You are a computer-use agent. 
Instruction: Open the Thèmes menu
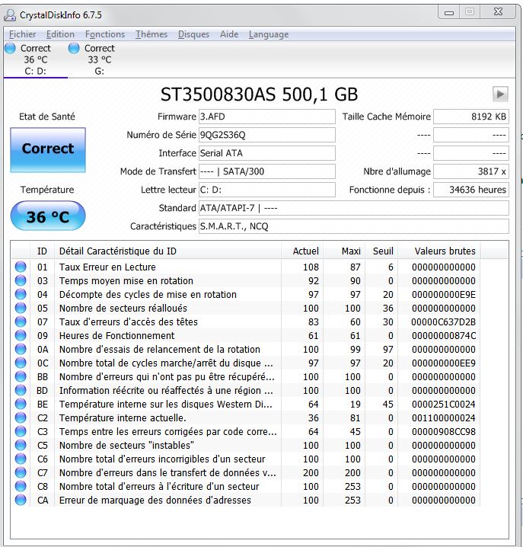[x=151, y=34]
